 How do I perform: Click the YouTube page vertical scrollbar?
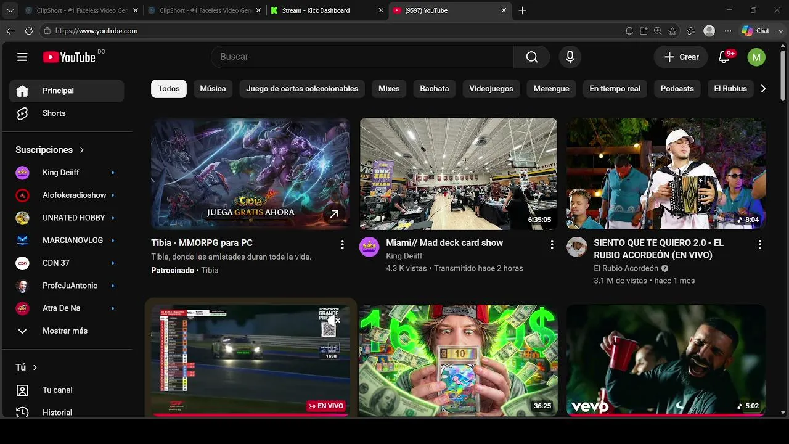coord(783,74)
